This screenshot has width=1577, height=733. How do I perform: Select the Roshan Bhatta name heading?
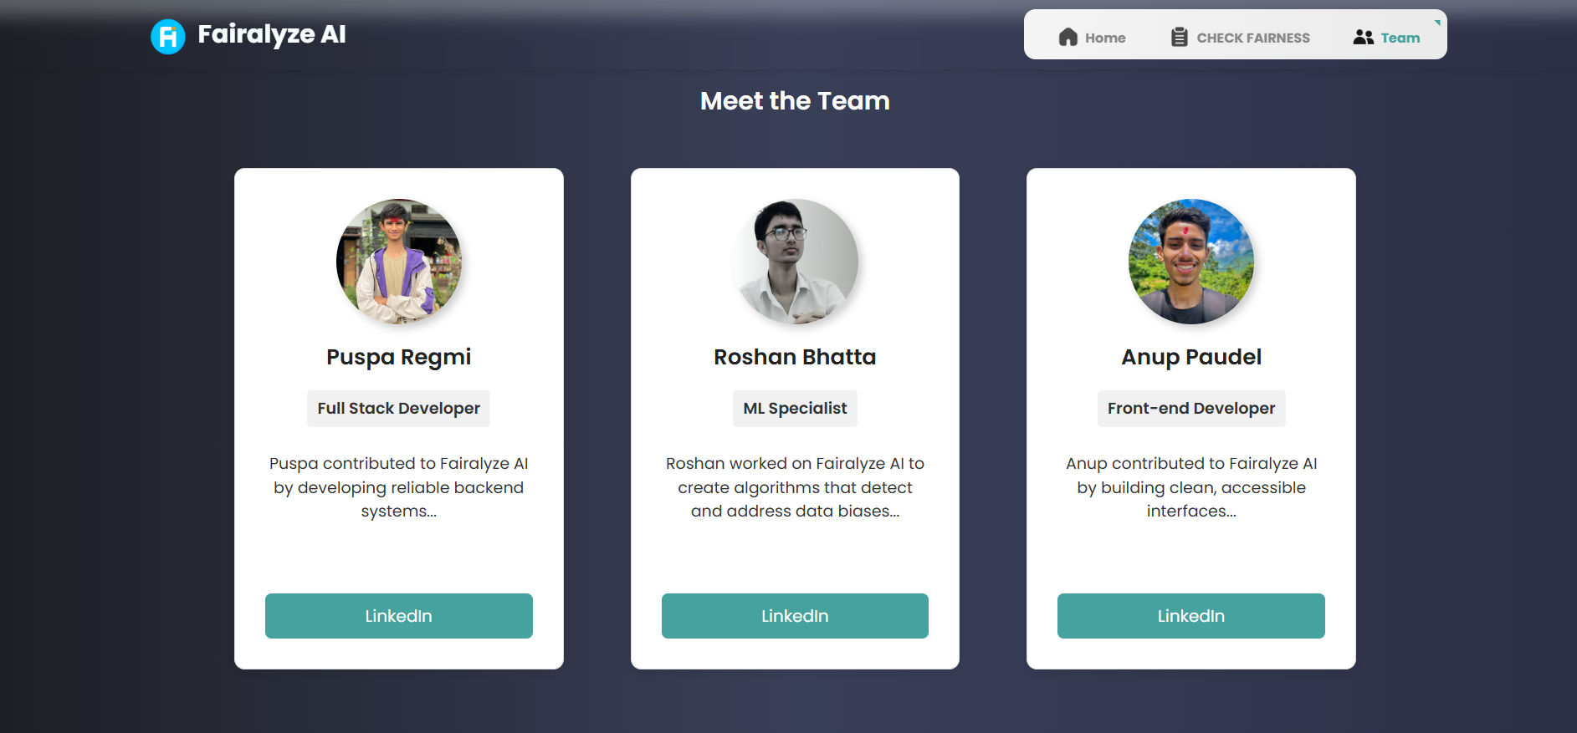pos(795,357)
